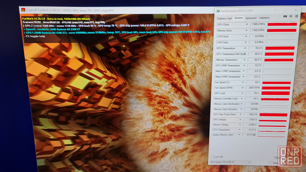Screen dimensions: 306x172
Task: Click the GPU Temperature red graph bar
Action: point(280,48)
